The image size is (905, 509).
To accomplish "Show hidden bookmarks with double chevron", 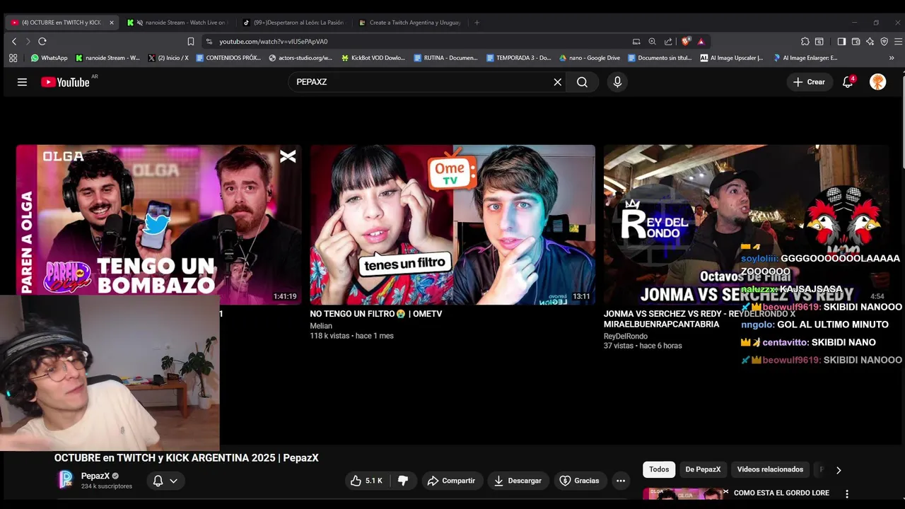I will click(x=892, y=58).
